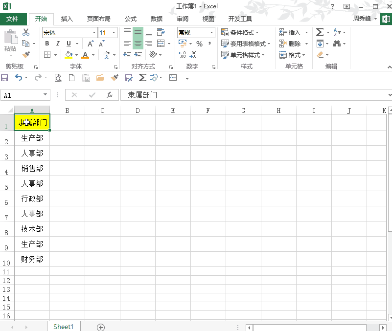Click the Clear eraser icon

click(320, 54)
